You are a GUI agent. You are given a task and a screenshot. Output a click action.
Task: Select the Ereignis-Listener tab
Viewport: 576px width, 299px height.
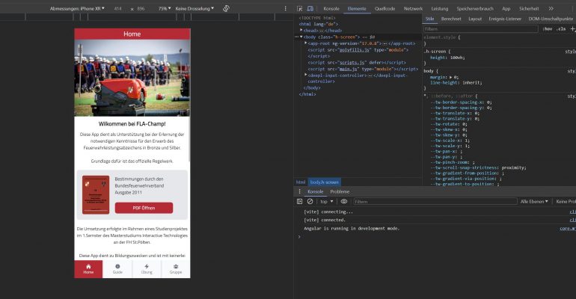pos(505,19)
